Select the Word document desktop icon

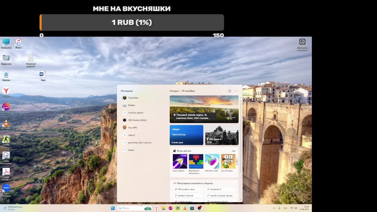(x=43, y=75)
